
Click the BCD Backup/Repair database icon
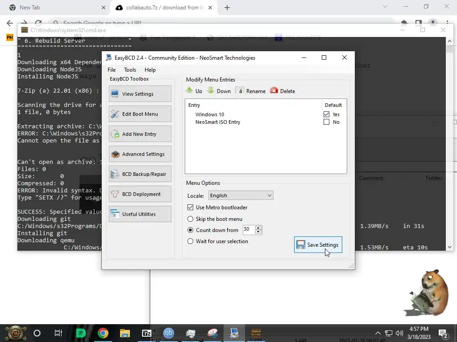click(x=115, y=174)
